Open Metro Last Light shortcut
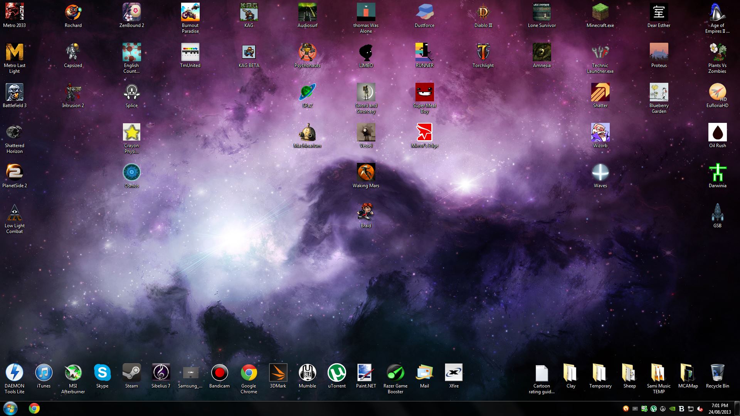 tap(15, 59)
